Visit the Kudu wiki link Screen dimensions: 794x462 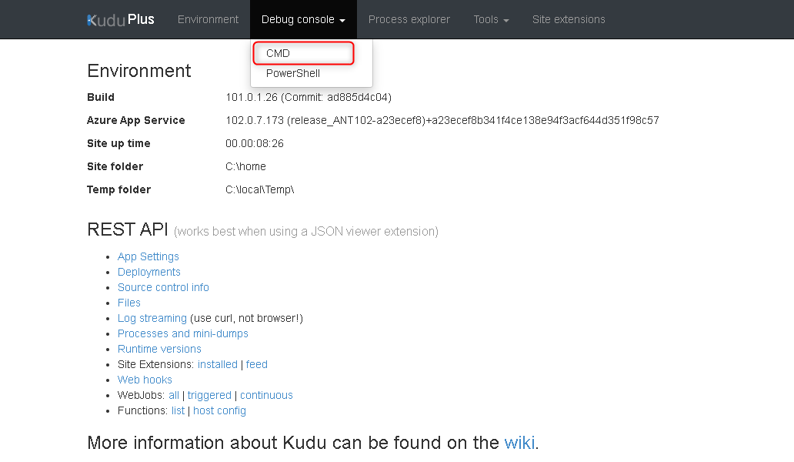[x=519, y=443]
